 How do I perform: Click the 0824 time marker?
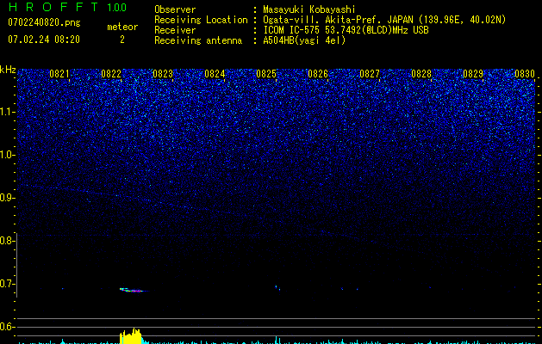(215, 74)
